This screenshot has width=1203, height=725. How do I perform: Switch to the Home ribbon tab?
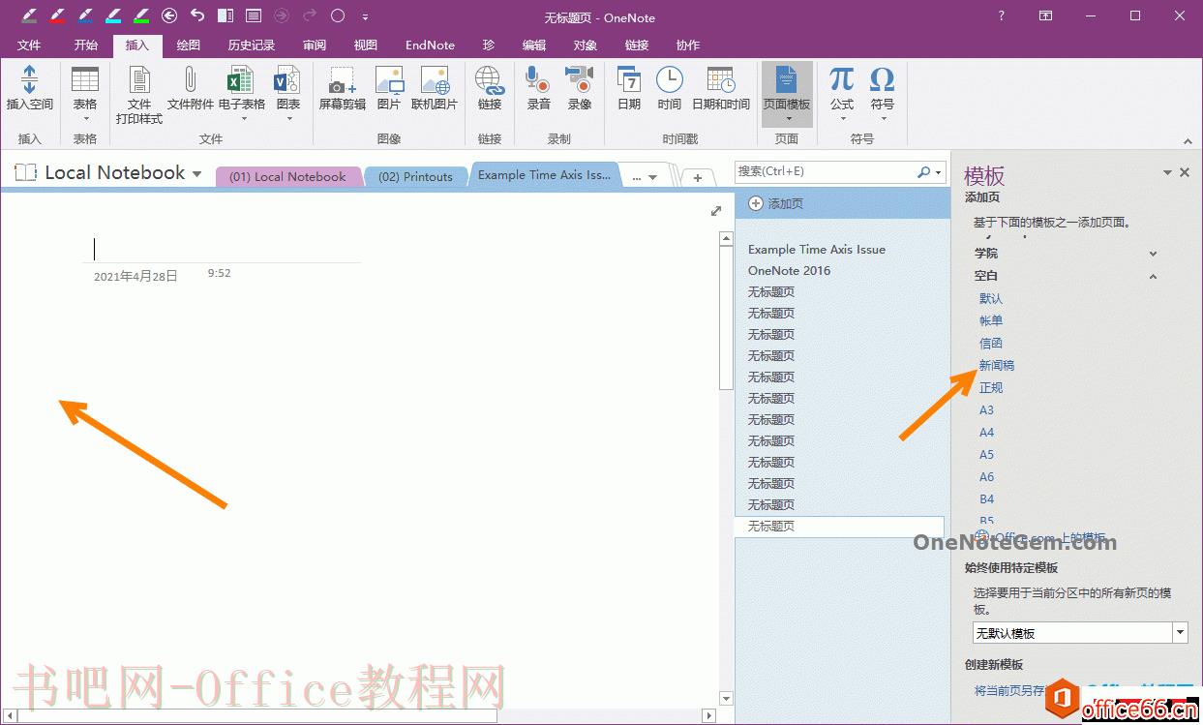[86, 45]
